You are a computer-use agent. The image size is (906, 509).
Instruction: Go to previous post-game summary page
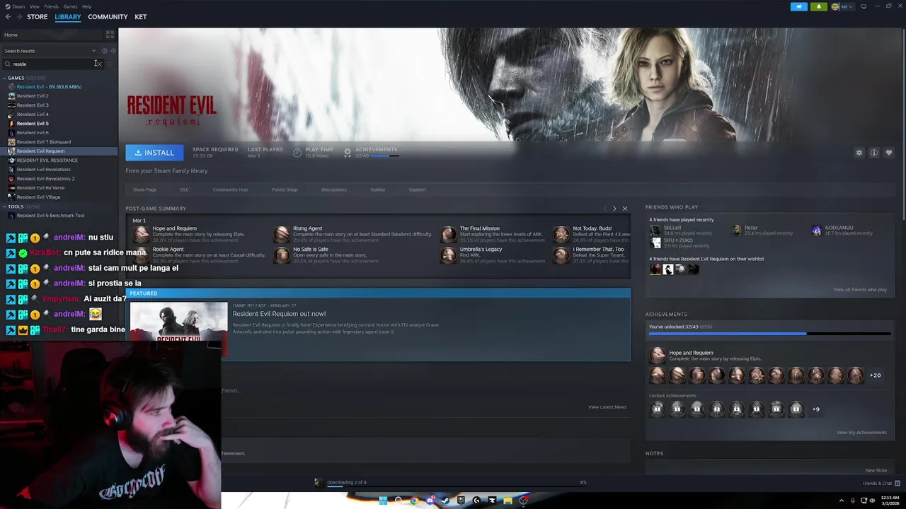604,209
